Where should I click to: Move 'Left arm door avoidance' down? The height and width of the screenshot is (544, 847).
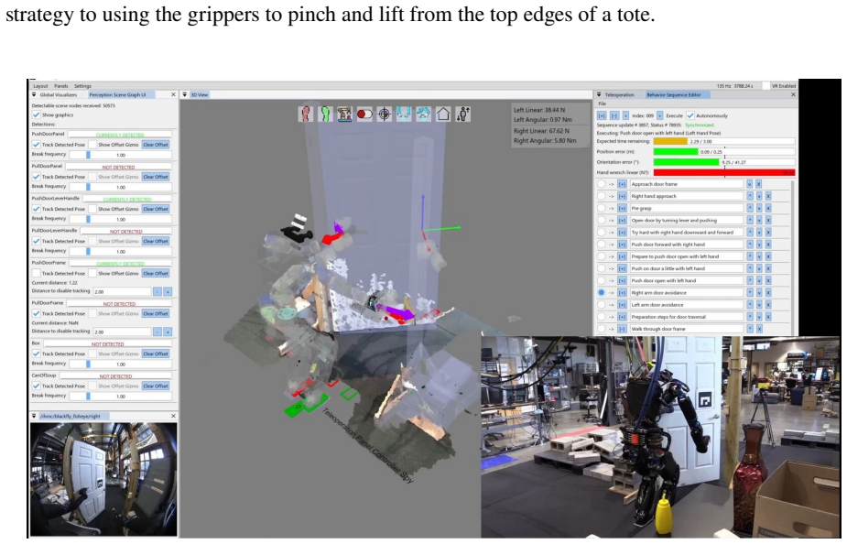pos(759,305)
